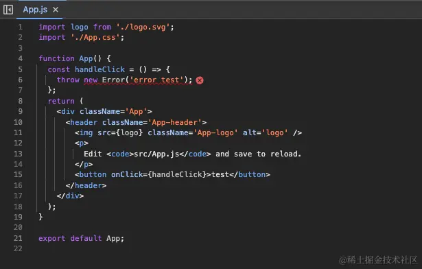
Task: Click 'function App()' declaration text
Action: coord(70,58)
